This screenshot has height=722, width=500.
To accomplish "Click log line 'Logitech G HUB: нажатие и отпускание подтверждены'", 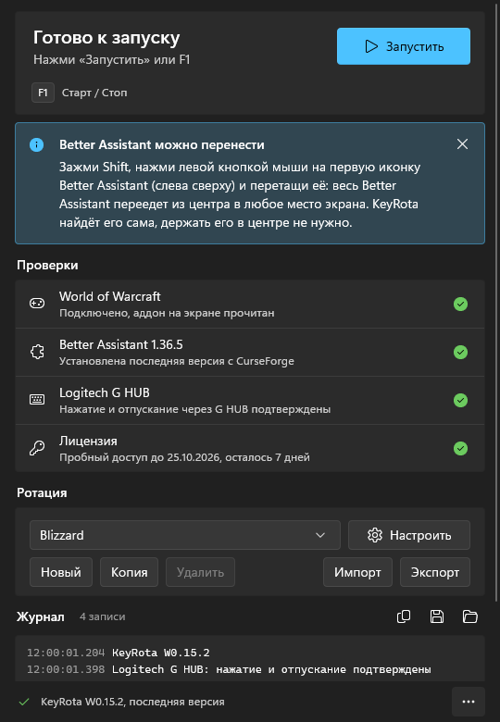I will pyautogui.click(x=271, y=669).
